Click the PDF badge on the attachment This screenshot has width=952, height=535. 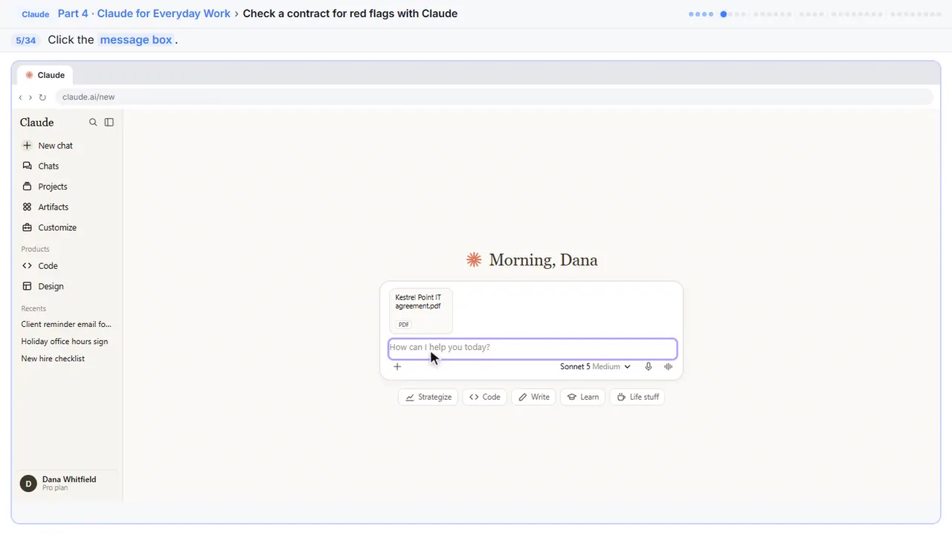(x=404, y=325)
